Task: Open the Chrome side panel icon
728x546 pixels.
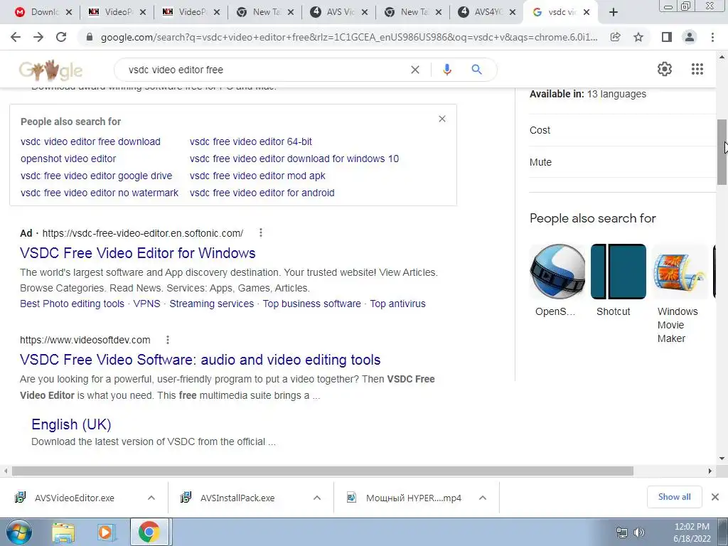Action: pyautogui.click(x=667, y=37)
